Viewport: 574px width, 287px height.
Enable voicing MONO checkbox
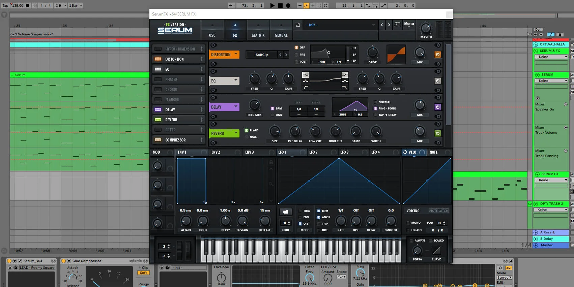point(408,223)
